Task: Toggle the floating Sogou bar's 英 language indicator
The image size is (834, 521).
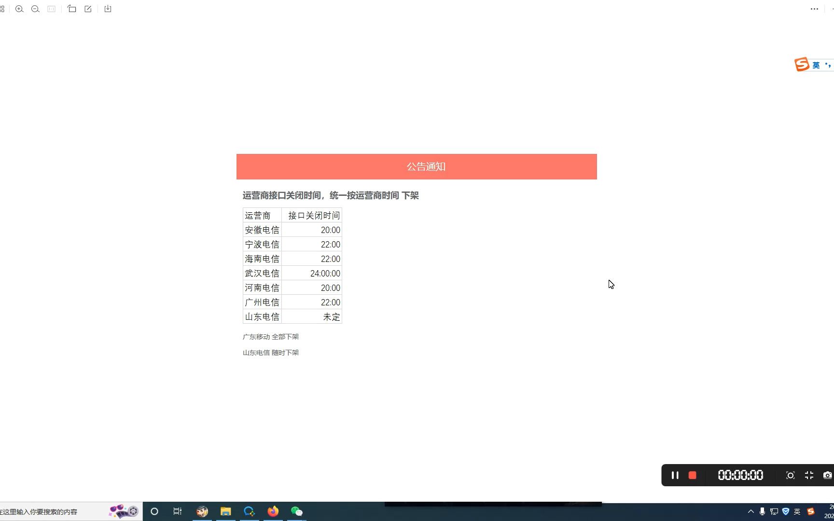Action: coord(816,65)
